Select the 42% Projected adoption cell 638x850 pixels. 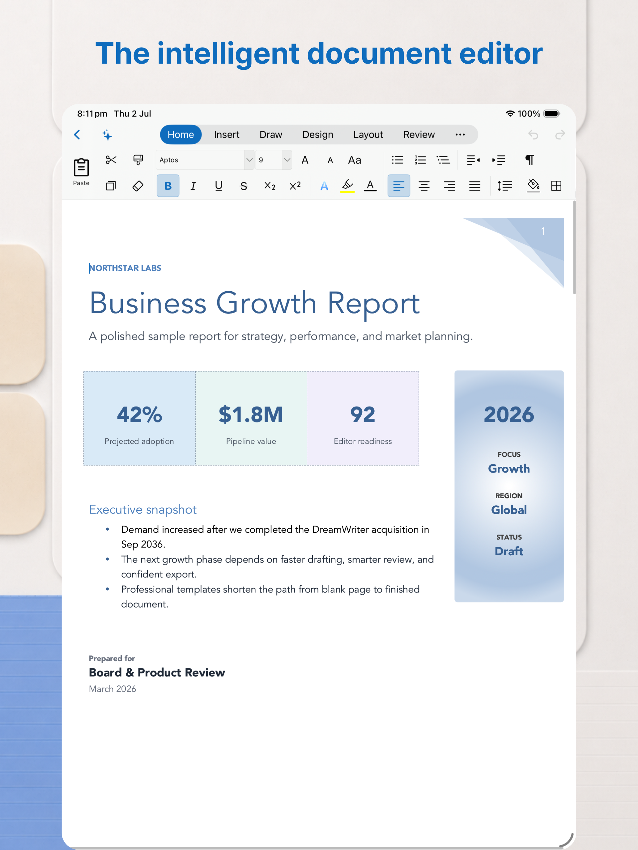click(139, 418)
